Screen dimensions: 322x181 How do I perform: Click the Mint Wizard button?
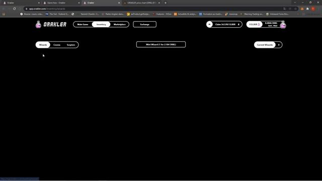[161, 45]
